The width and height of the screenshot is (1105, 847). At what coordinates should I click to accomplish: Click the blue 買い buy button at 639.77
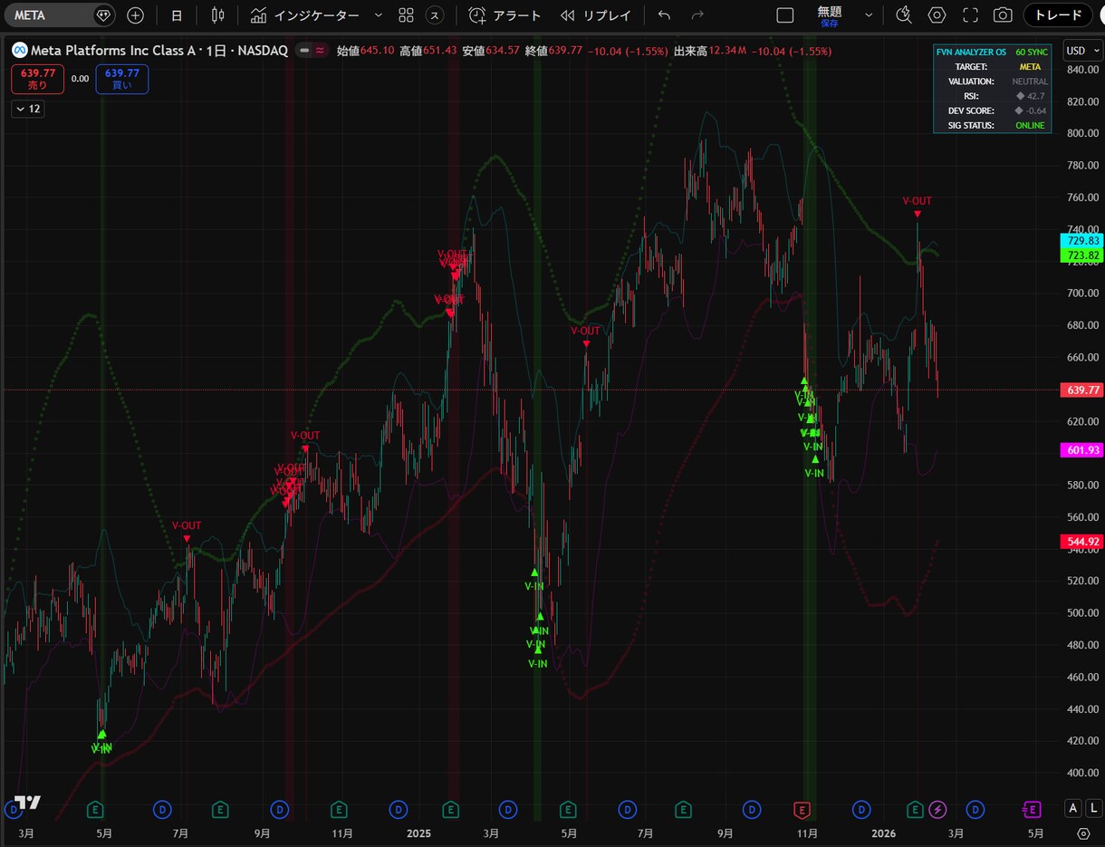121,79
